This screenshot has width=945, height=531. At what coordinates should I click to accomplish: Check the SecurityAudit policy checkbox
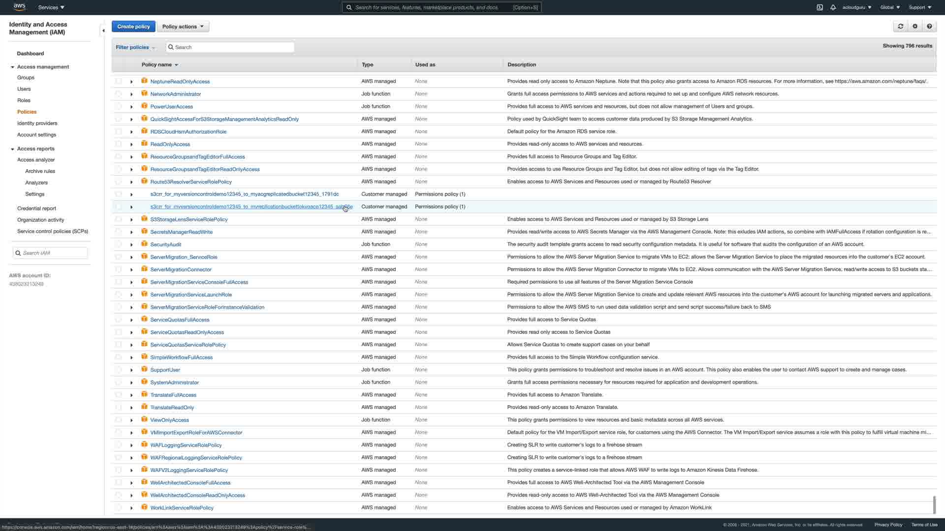point(119,244)
